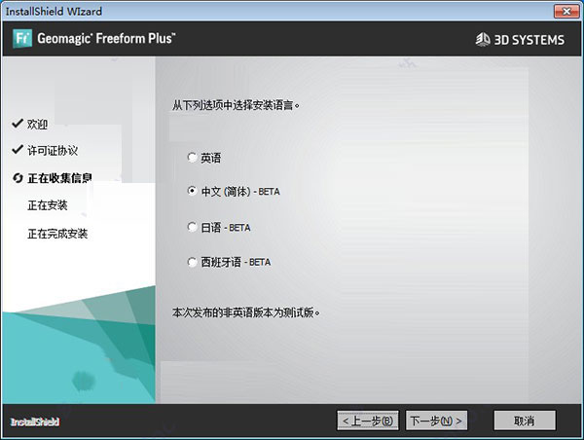Choose 中文 (简体) - BETA language option
Screen dimensions: 584x440
pyautogui.click(x=192, y=192)
